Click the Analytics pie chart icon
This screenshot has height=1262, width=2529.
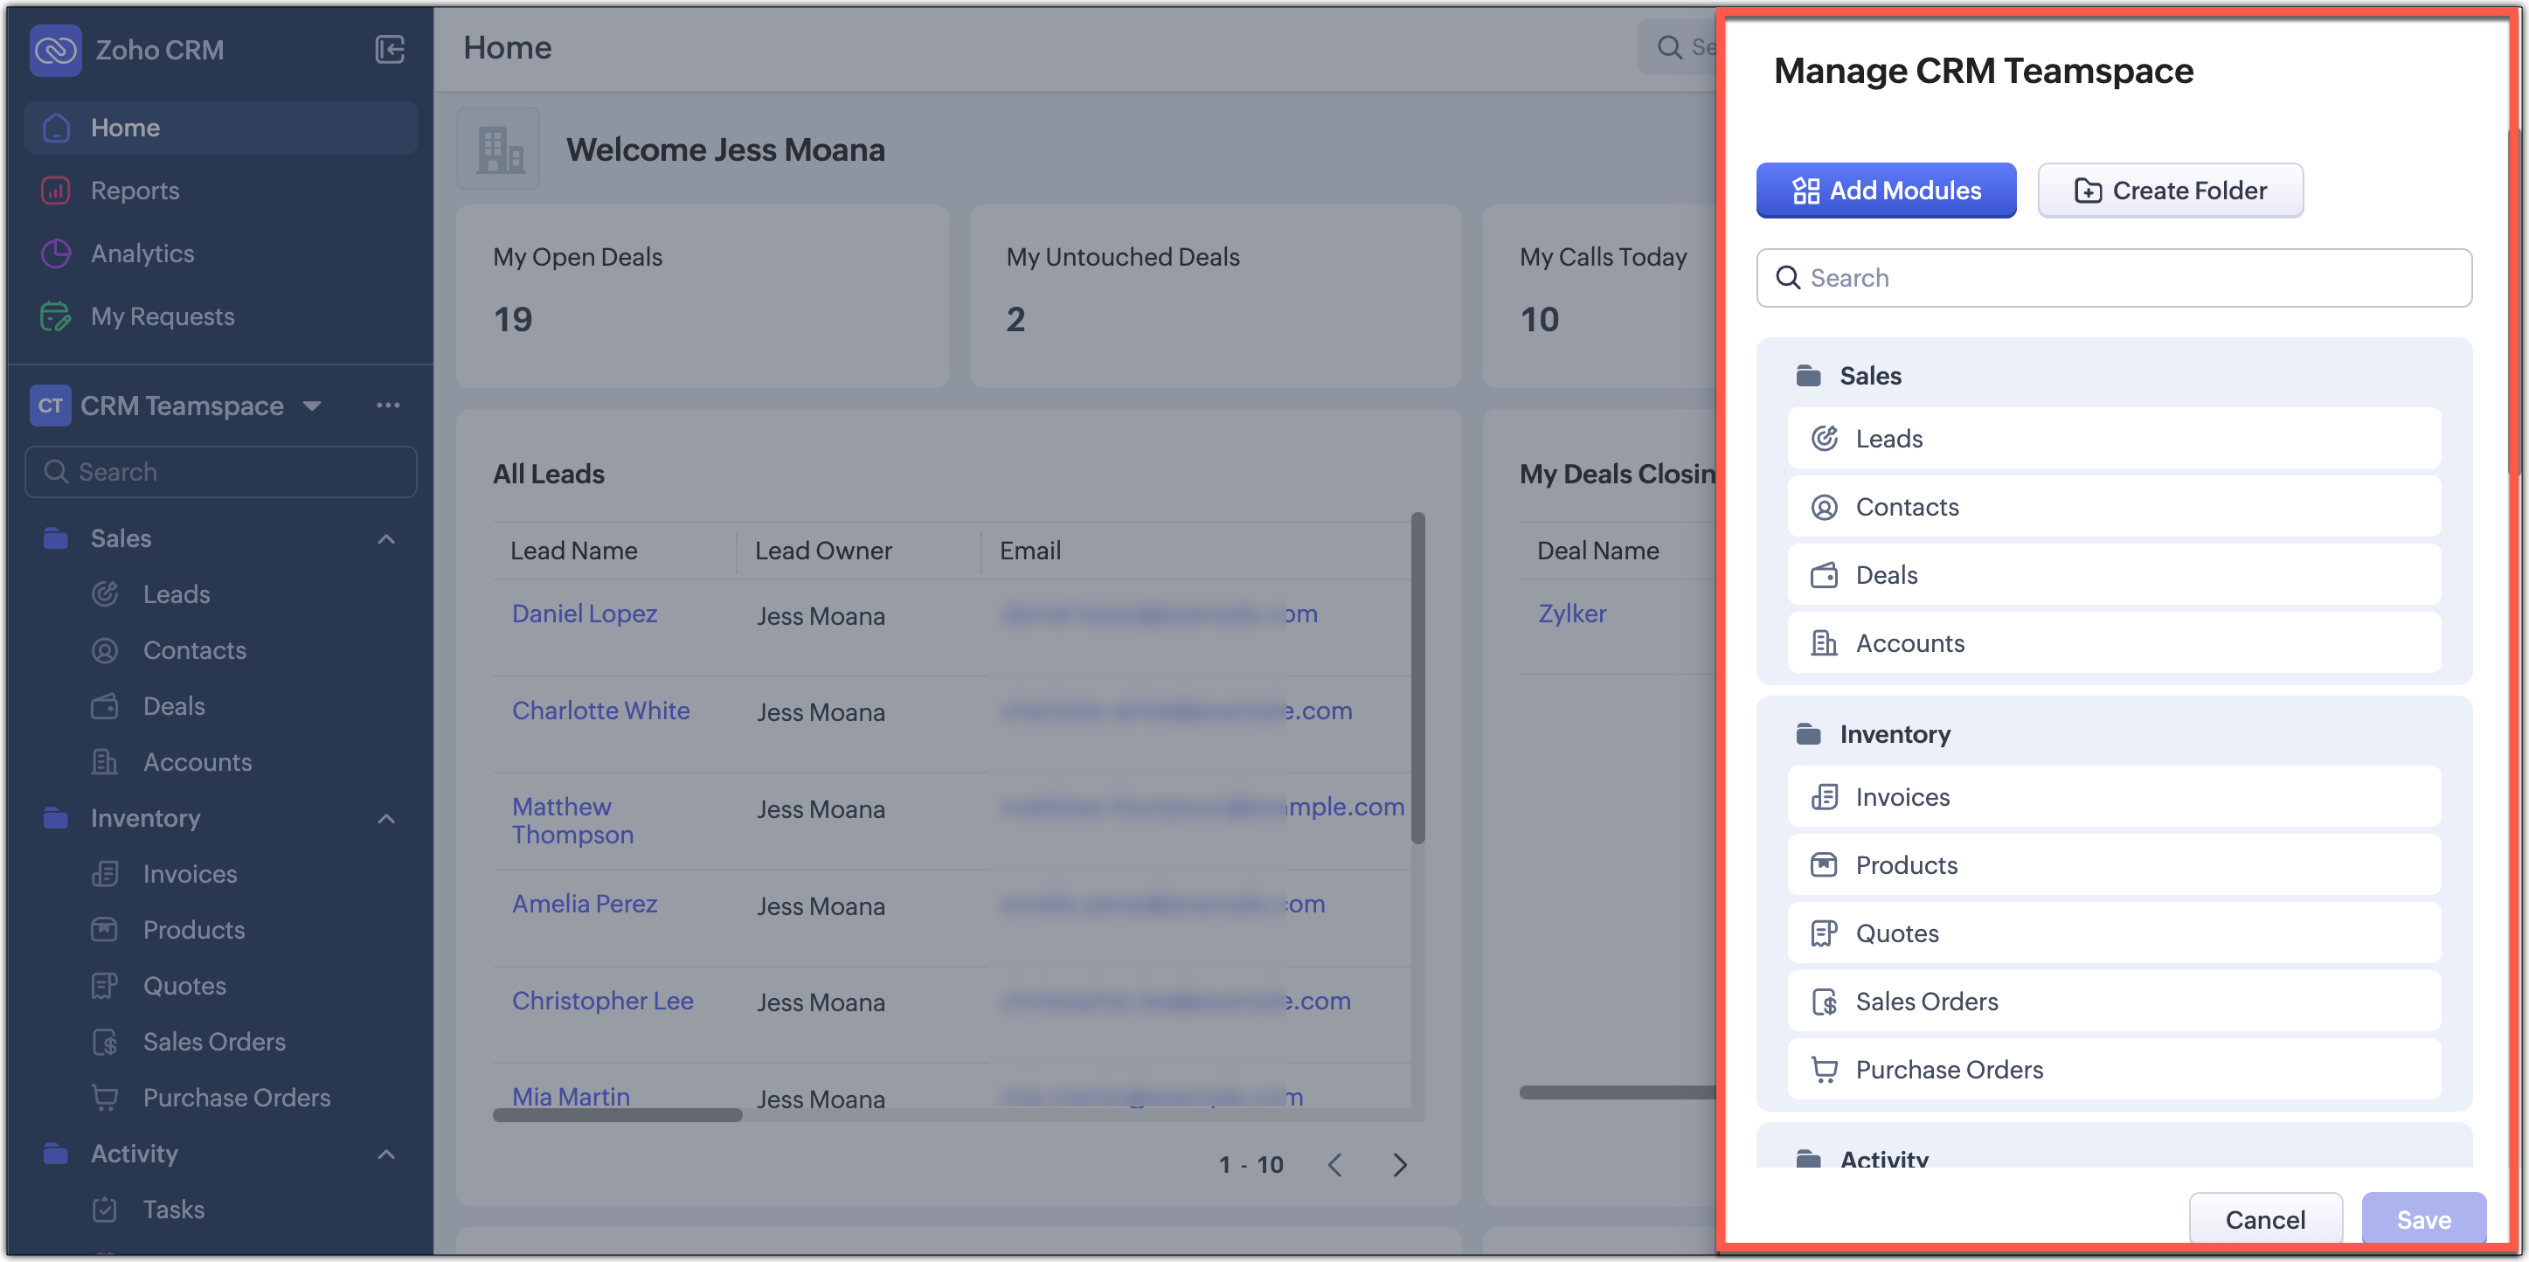click(56, 253)
